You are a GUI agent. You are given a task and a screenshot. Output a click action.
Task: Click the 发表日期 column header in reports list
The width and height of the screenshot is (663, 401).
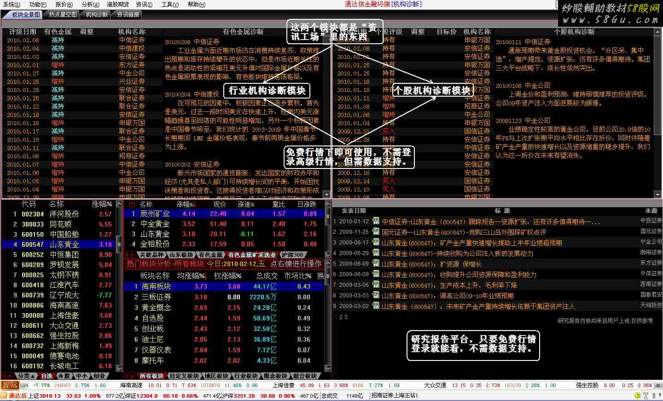pos(354,210)
